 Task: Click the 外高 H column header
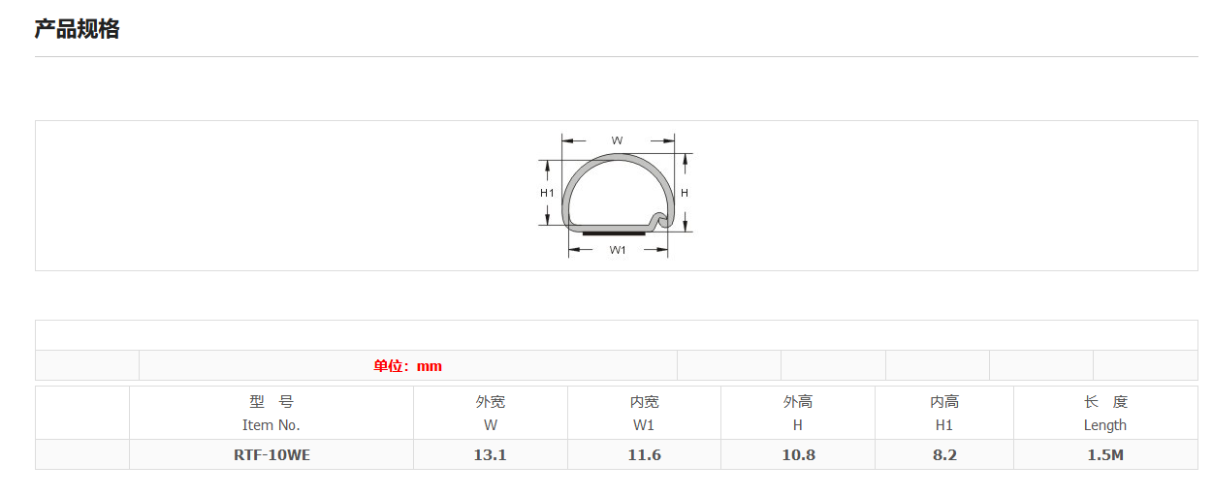[798, 413]
